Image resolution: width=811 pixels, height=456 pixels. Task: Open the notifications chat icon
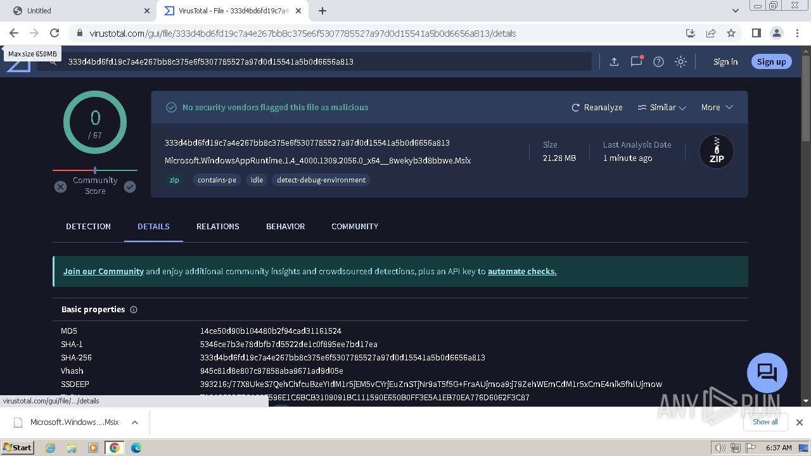pos(637,61)
